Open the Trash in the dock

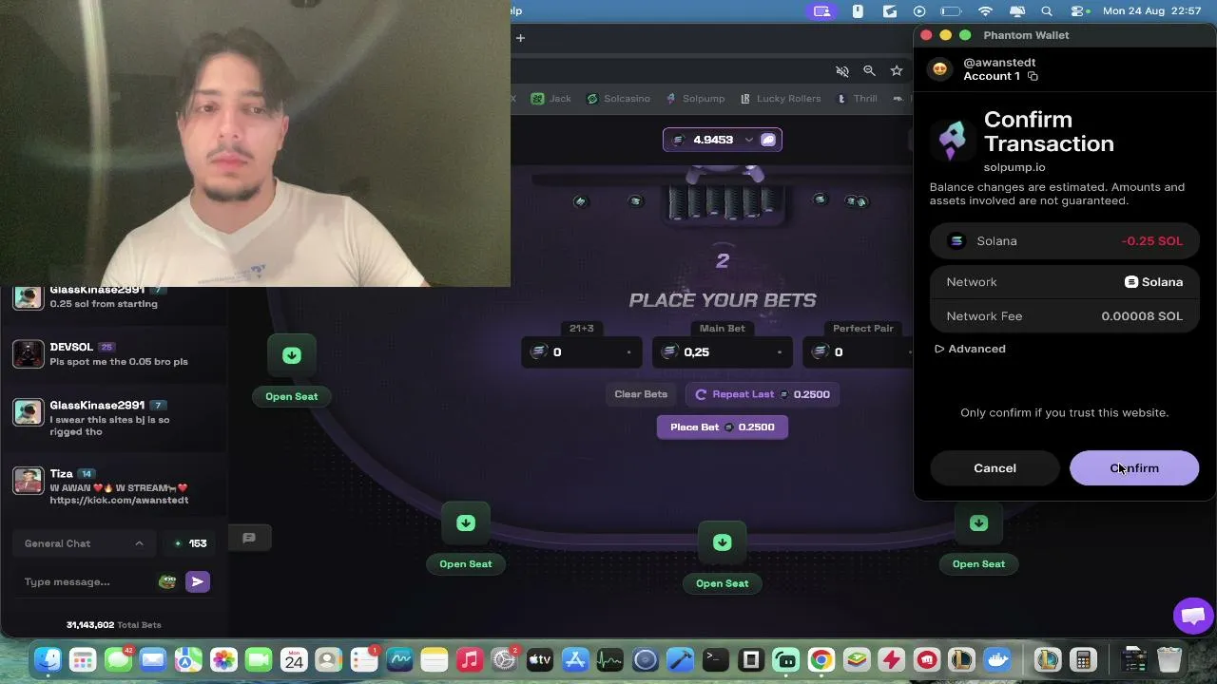coord(1169,659)
